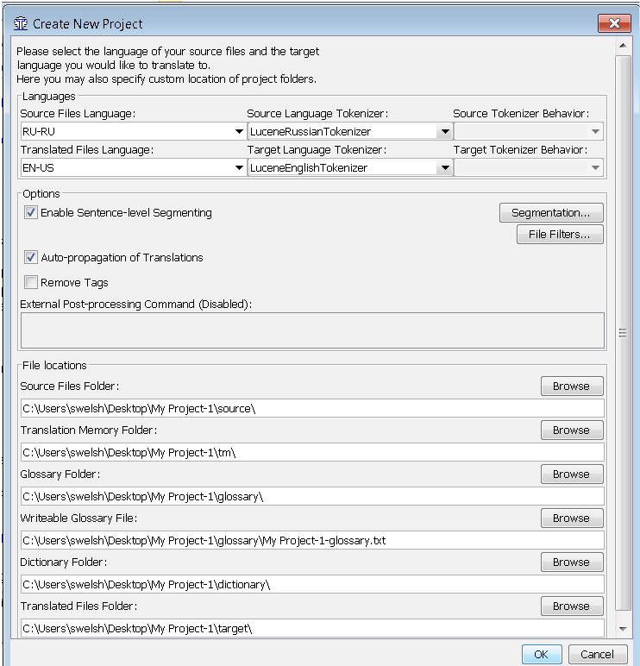Click the vertical scrollbar thumb
This screenshot has height=666, width=640.
click(x=623, y=333)
